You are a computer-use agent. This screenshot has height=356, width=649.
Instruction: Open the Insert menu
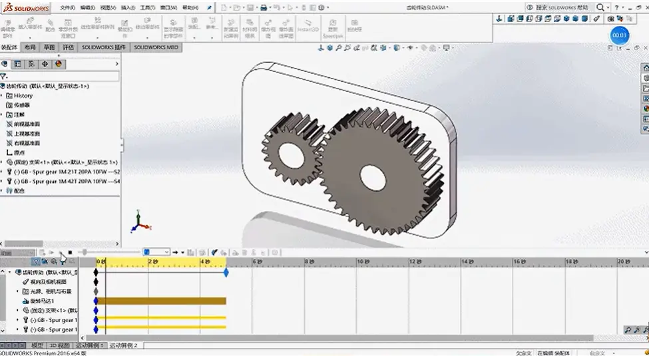(128, 7)
